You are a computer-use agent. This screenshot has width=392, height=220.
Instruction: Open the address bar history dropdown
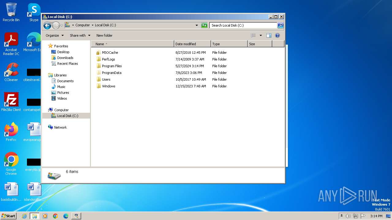[197, 25]
